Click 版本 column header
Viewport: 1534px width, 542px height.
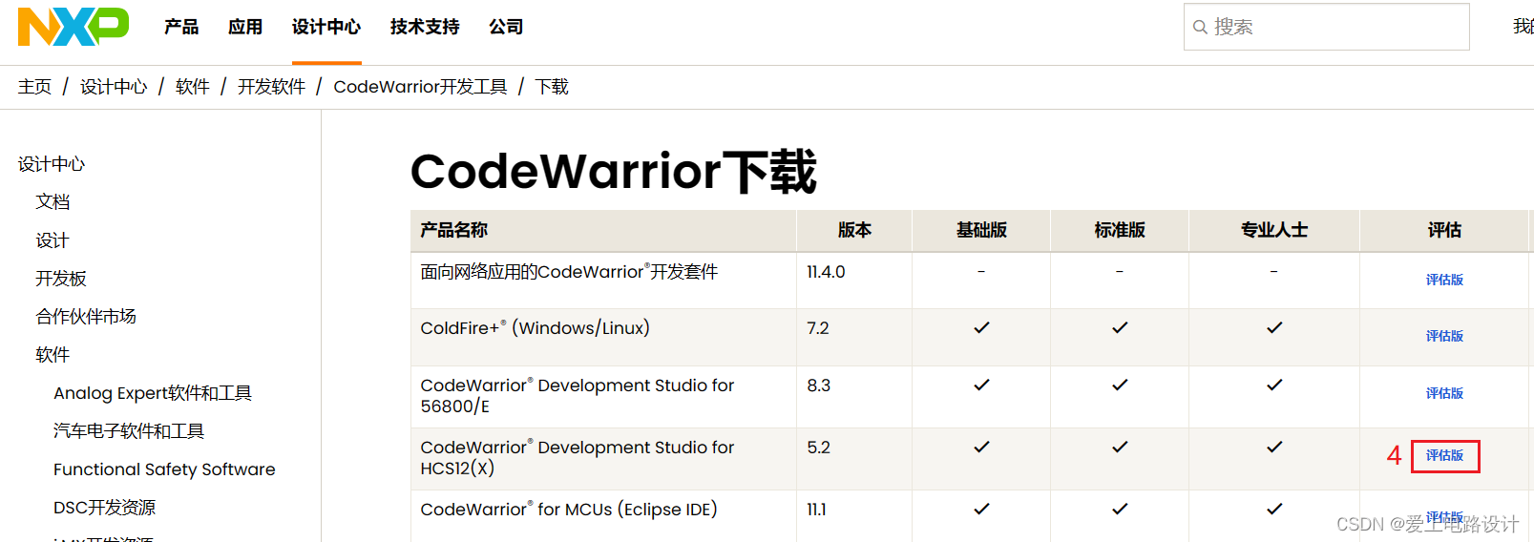click(854, 230)
